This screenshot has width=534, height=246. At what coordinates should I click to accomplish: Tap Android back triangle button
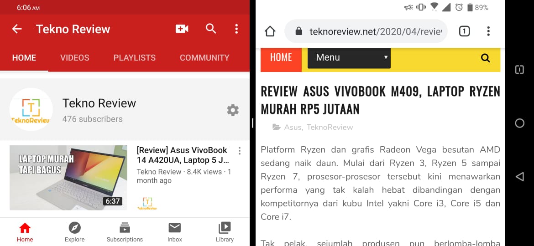pos(519,176)
